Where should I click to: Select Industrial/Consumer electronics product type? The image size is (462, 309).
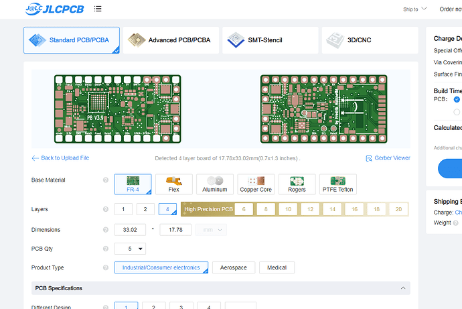coord(161,267)
